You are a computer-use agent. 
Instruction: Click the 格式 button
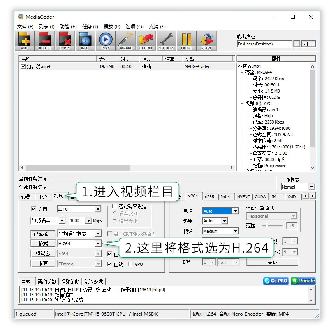click(43, 243)
